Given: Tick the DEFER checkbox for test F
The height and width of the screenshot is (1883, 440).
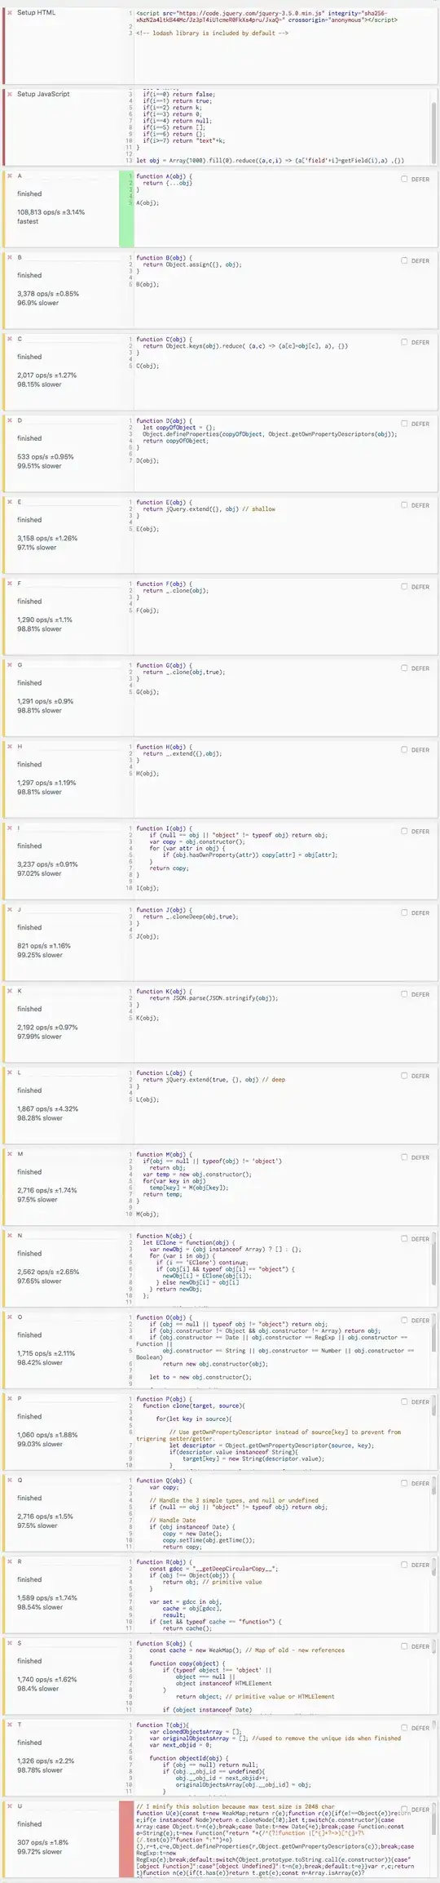Looking at the screenshot, I should (x=404, y=586).
